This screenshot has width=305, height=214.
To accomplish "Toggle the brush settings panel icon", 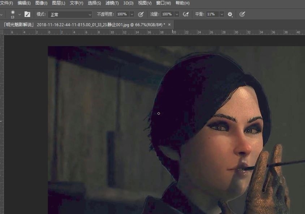I will (x=27, y=14).
